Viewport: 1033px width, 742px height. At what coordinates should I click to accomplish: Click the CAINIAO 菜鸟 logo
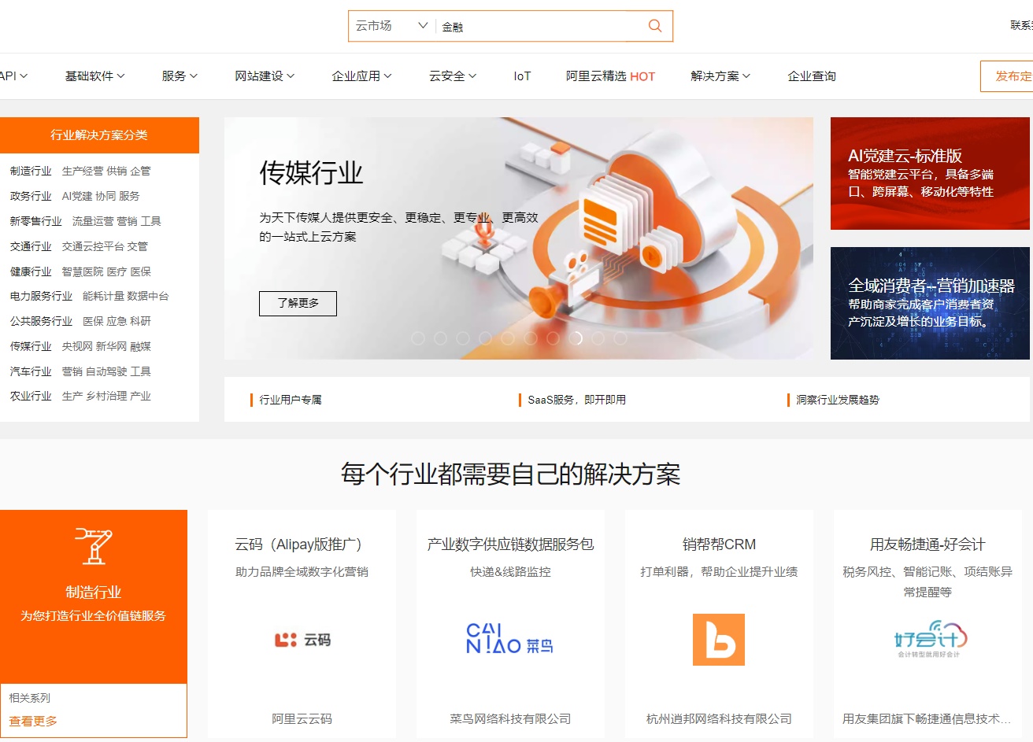[x=509, y=639]
